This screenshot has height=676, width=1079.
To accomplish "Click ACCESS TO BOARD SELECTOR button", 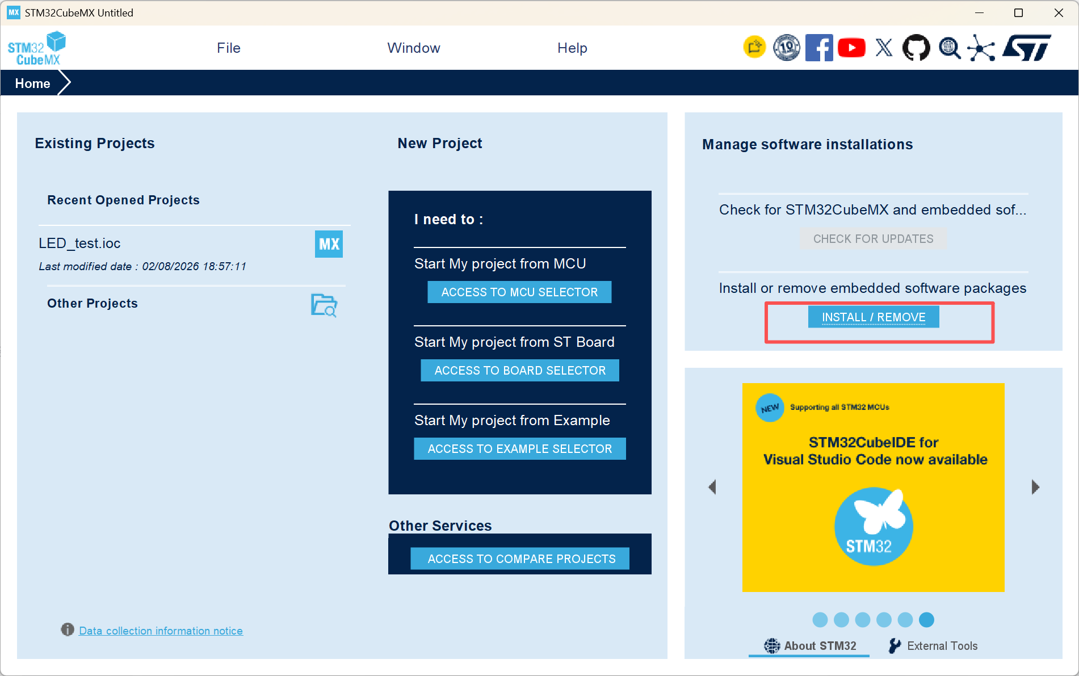I will point(520,371).
